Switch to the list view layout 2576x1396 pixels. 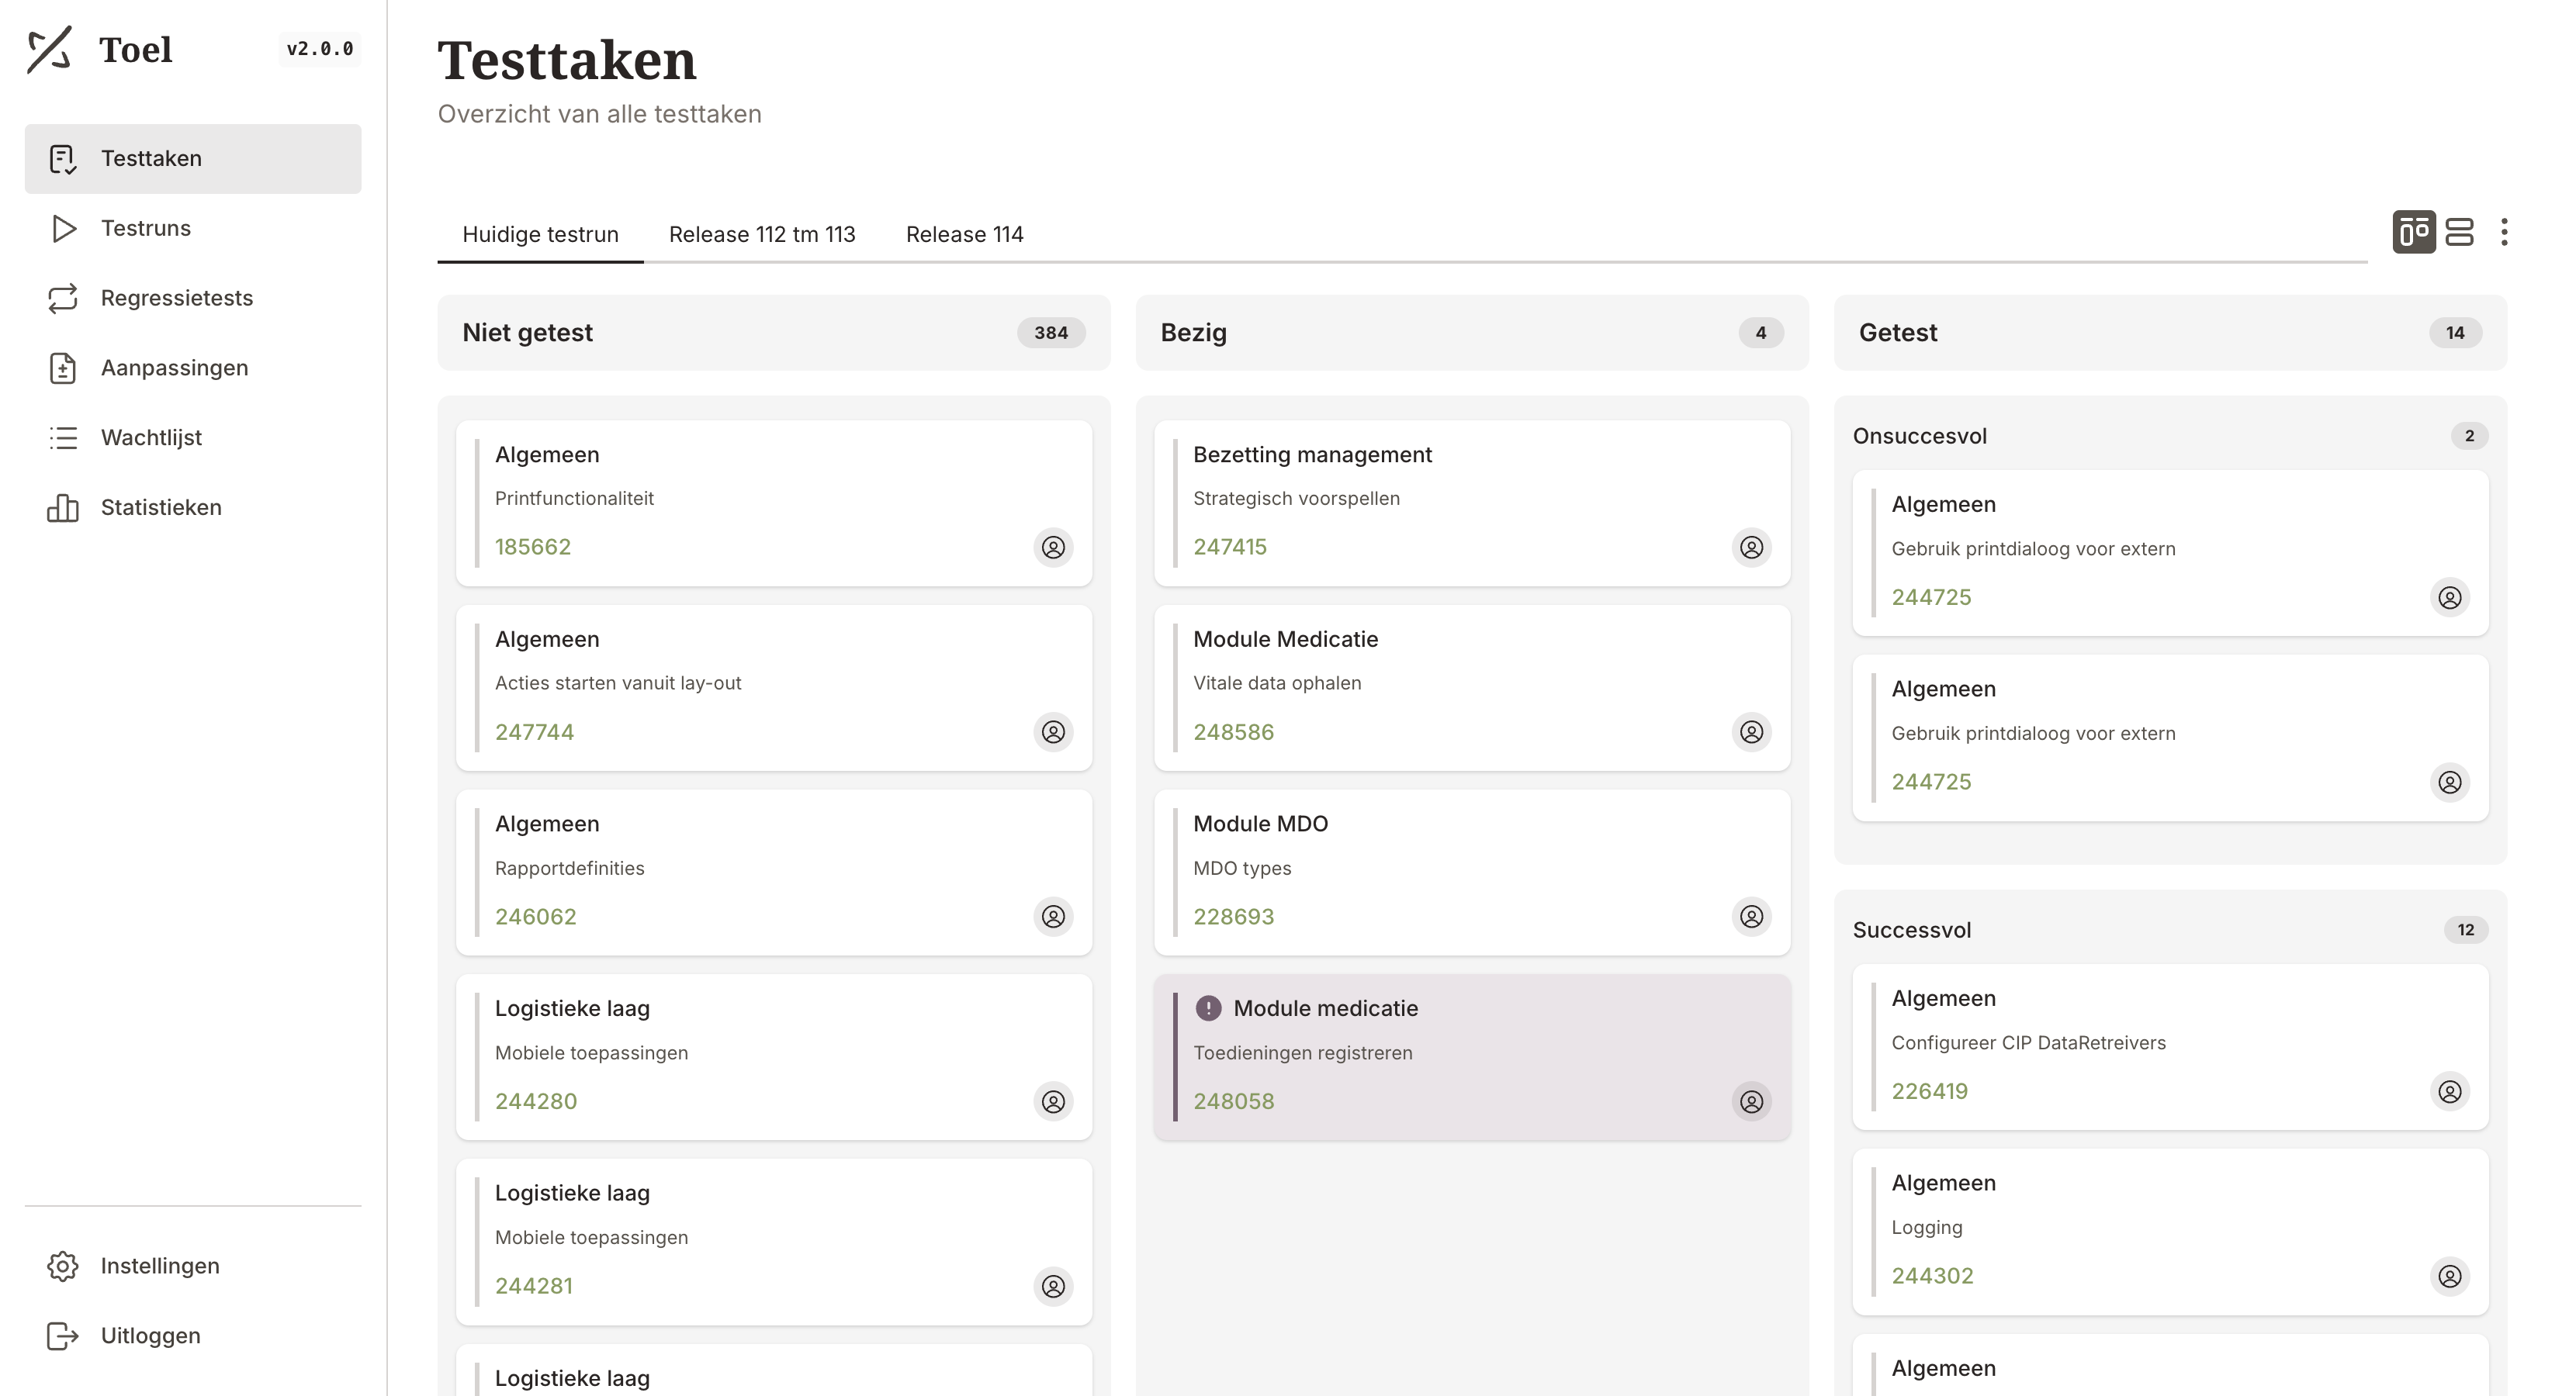[2459, 233]
